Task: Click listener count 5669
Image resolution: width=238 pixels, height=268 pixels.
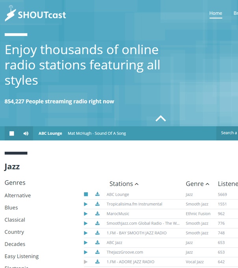Action: [x=222, y=195]
